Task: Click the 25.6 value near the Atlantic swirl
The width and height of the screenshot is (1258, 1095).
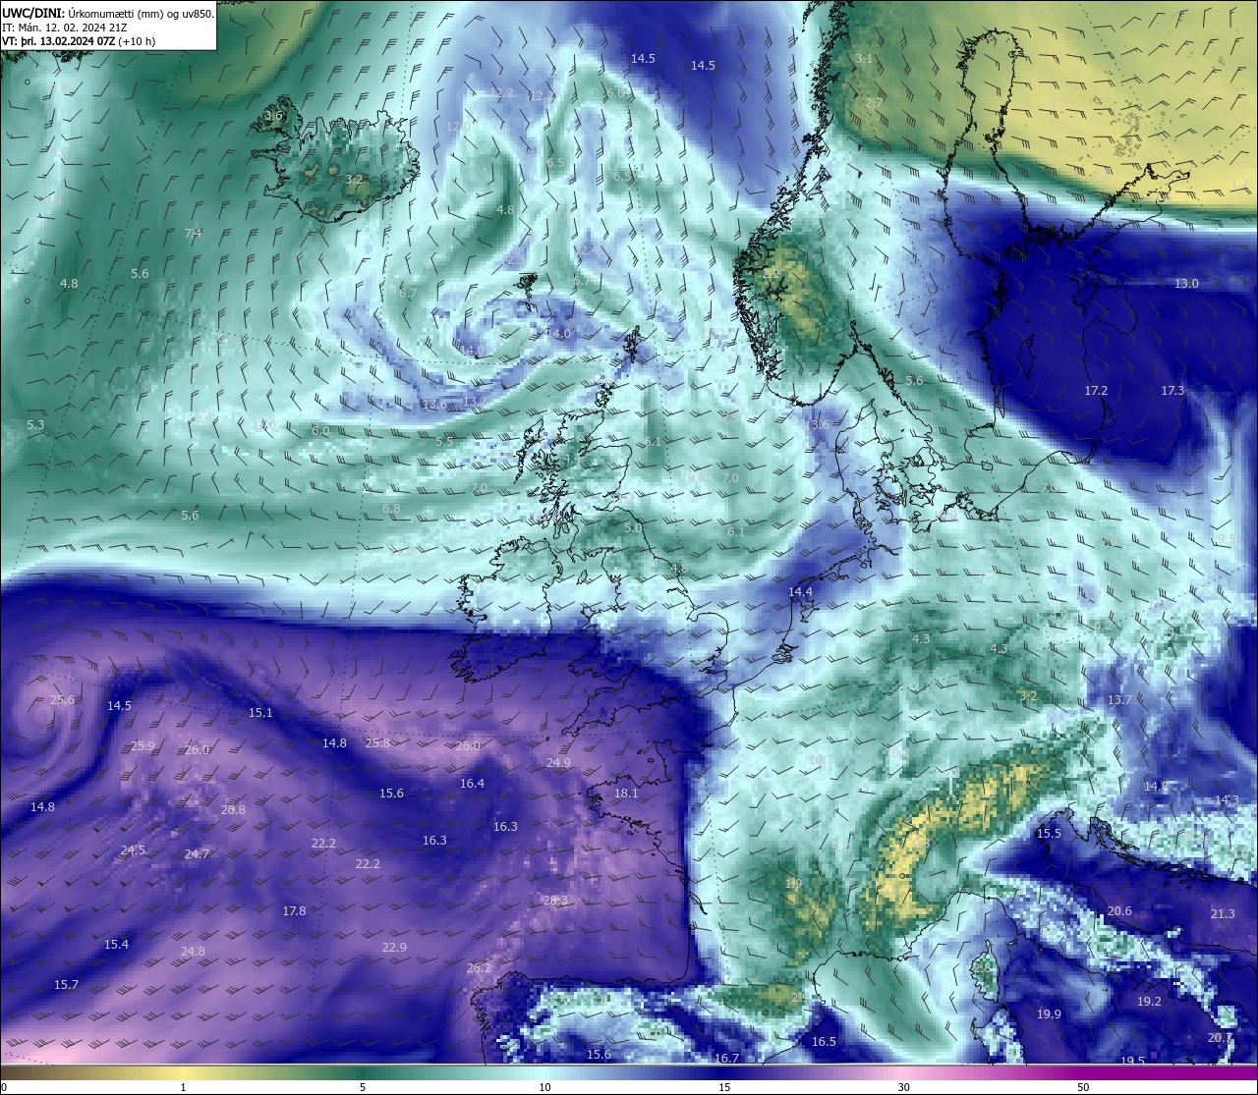Action: [x=62, y=699]
